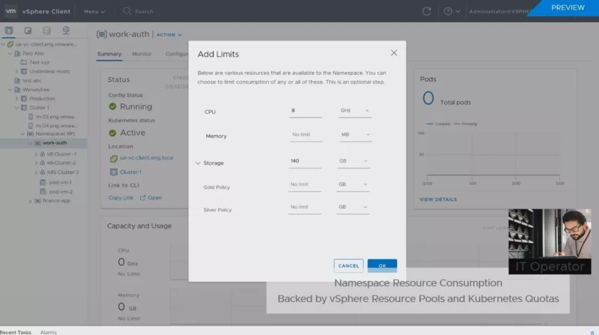The image size is (599, 335).
Task: Click the Copy Link link
Action: (x=121, y=198)
